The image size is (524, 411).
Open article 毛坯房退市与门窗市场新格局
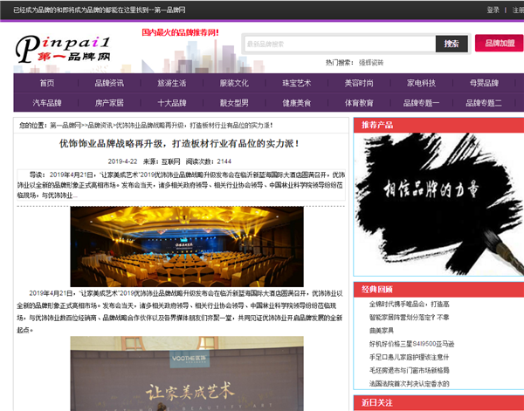(409, 370)
